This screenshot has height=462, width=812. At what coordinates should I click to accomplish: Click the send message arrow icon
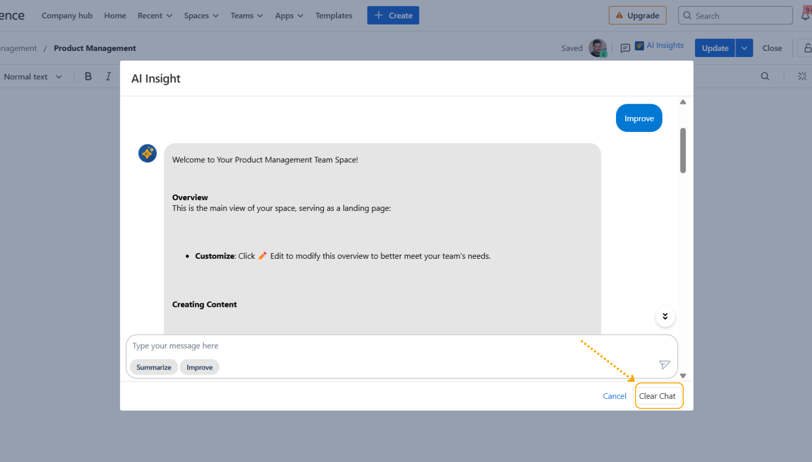click(664, 365)
